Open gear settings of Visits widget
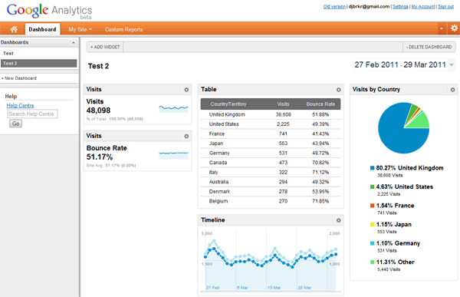460x297 pixels. point(186,90)
